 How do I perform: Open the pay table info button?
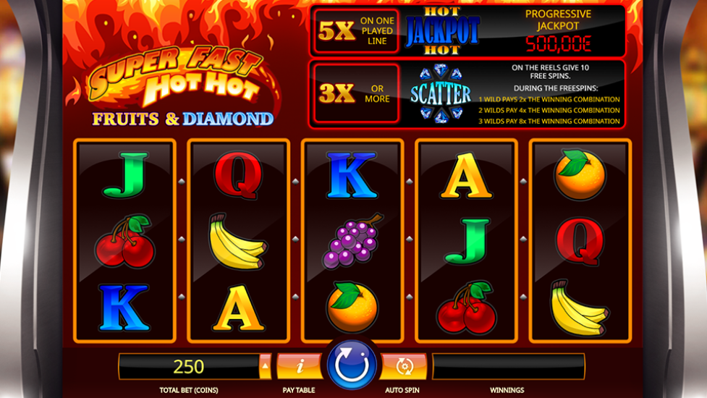pyautogui.click(x=299, y=366)
